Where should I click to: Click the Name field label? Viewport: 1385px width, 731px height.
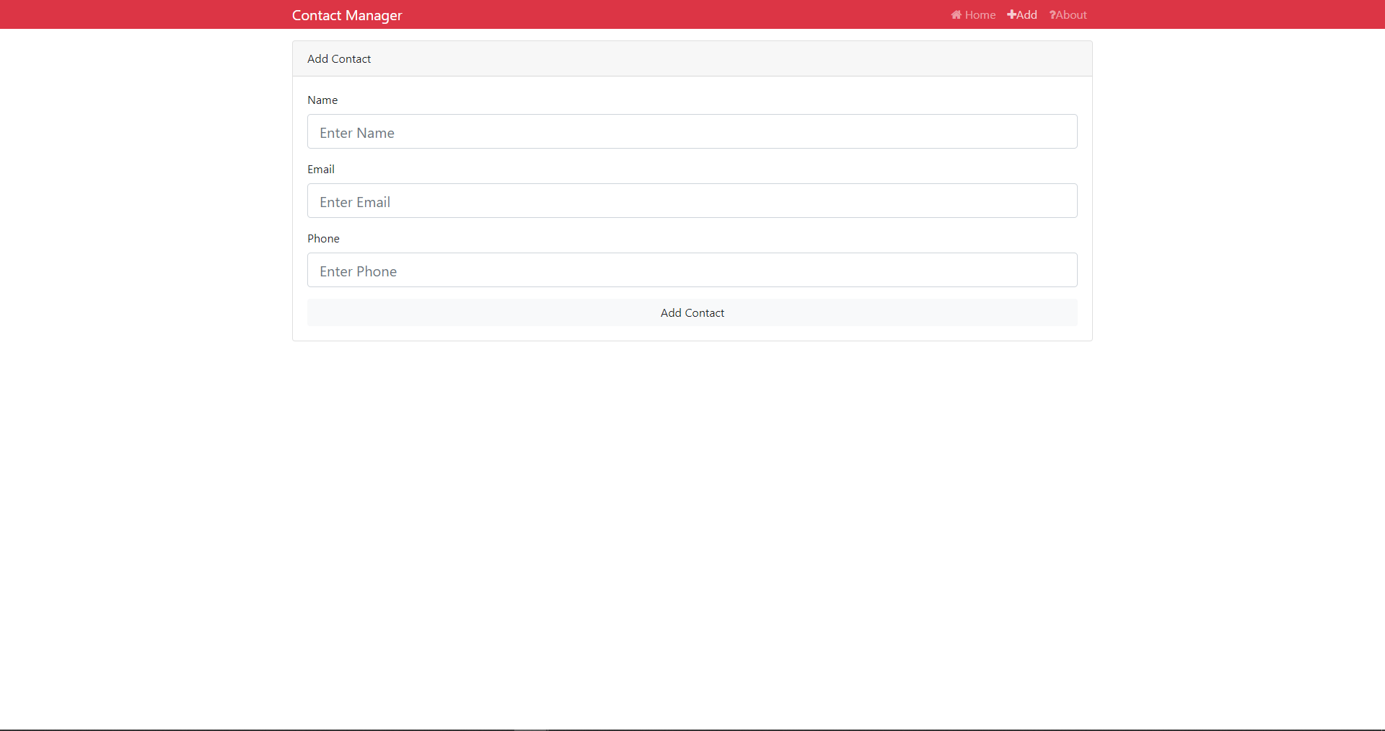pyautogui.click(x=322, y=100)
